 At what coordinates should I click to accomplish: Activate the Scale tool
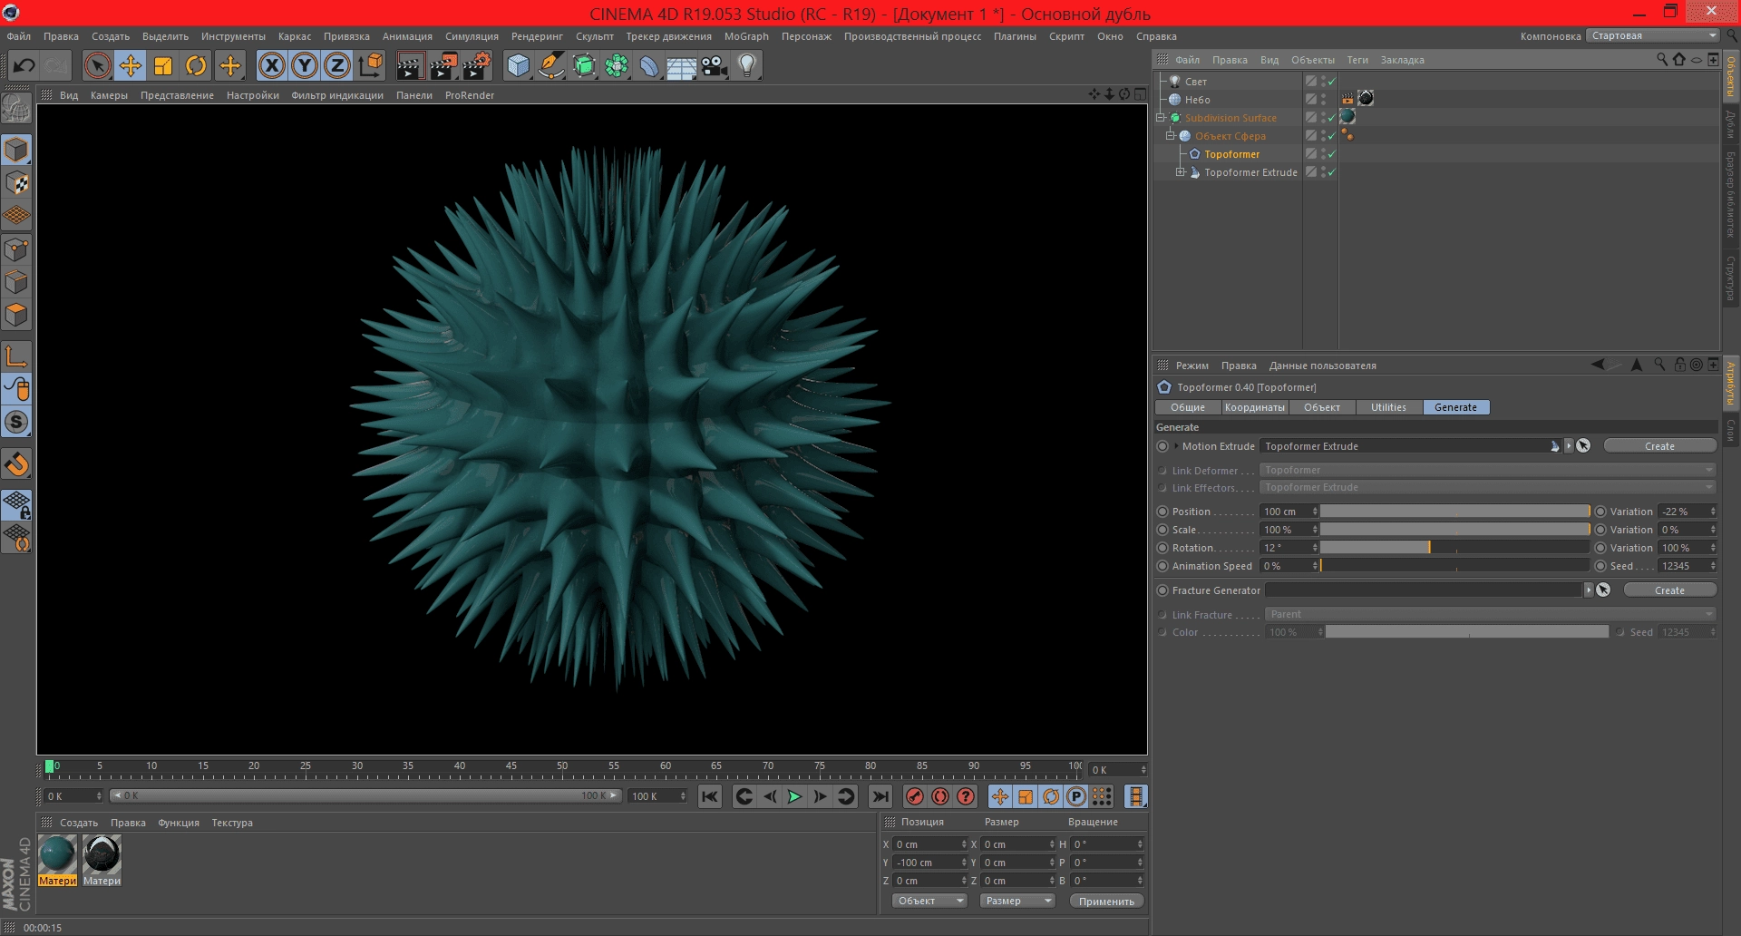click(x=163, y=65)
